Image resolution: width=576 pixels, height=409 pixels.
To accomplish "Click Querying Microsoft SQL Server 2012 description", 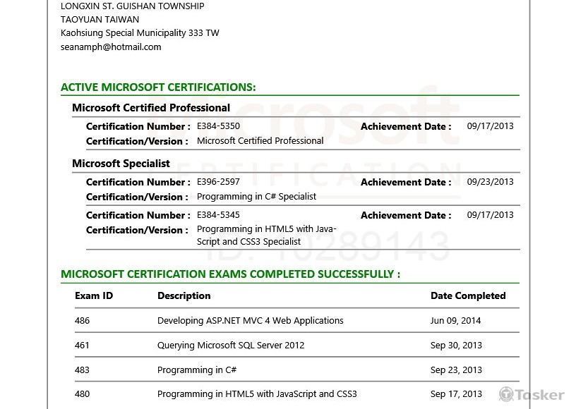I will pos(231,346).
